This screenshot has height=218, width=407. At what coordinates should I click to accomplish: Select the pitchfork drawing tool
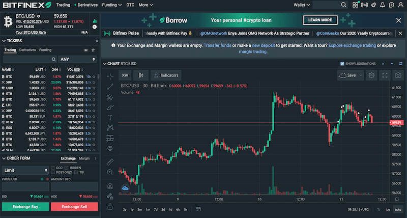pos(110,97)
